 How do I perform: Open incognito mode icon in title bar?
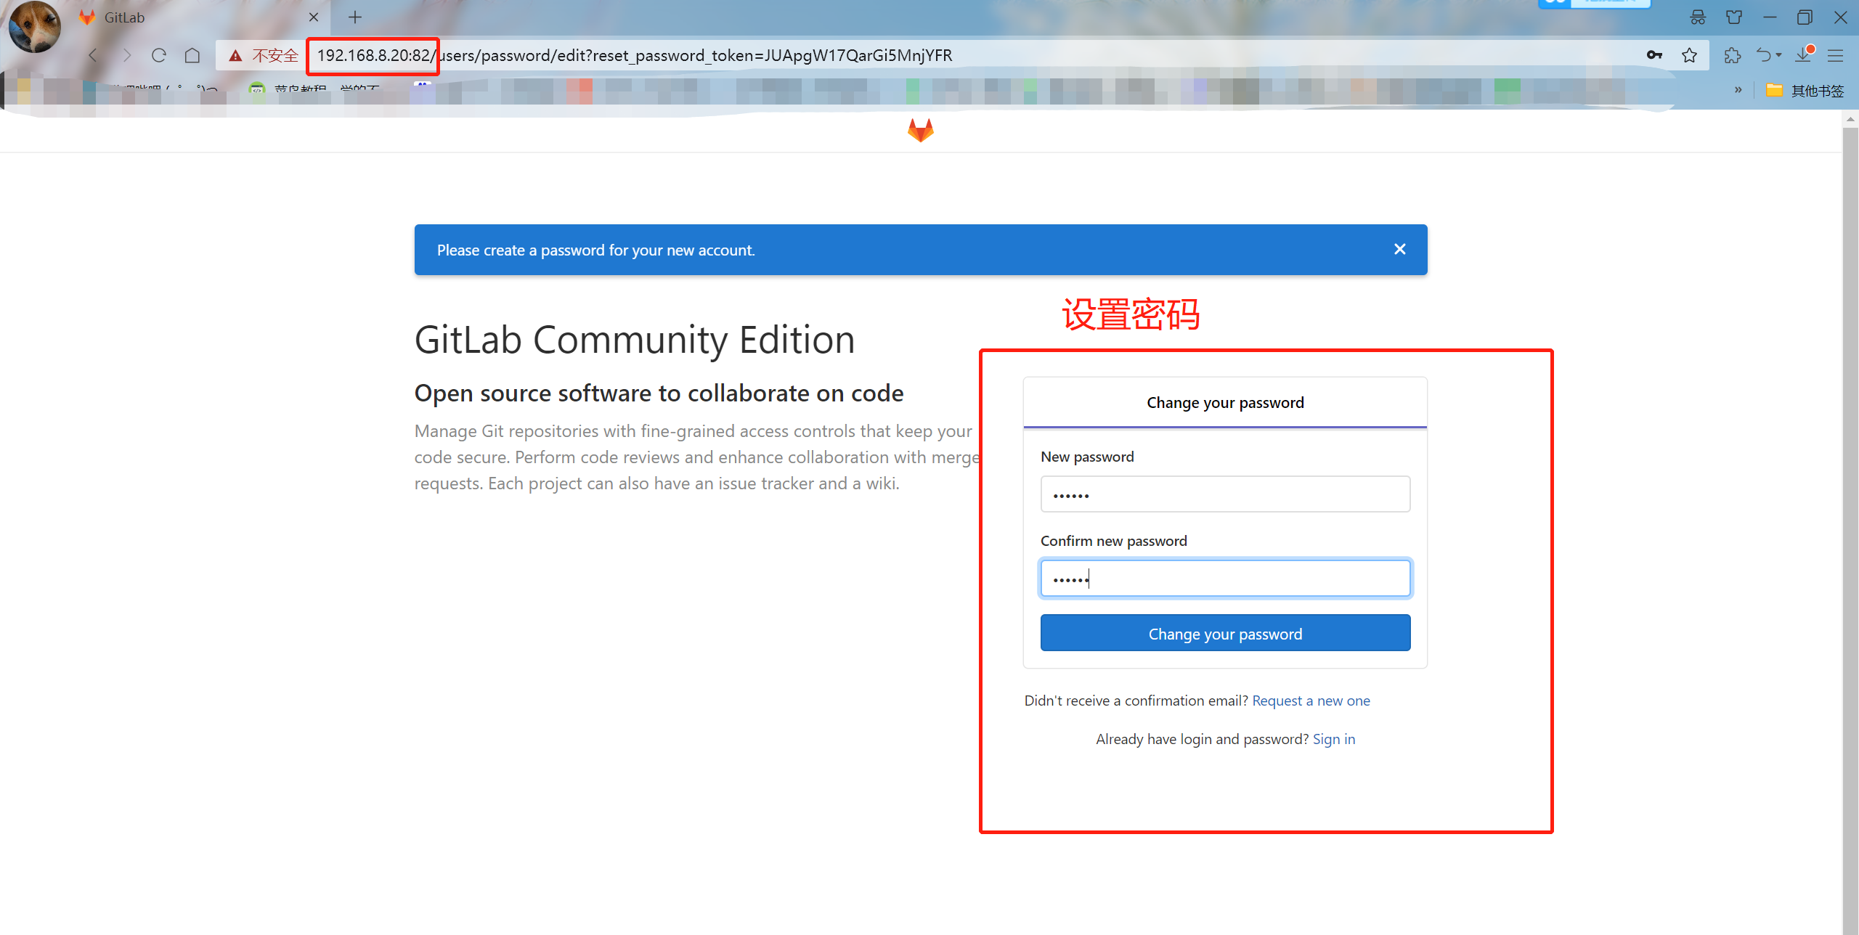click(1698, 17)
